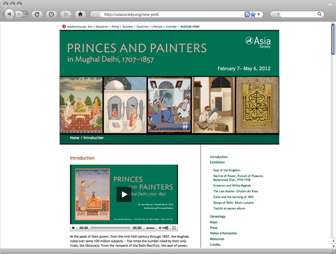Mute video with the speaker icon
This screenshot has height=254, width=336.
pyautogui.click(x=160, y=228)
